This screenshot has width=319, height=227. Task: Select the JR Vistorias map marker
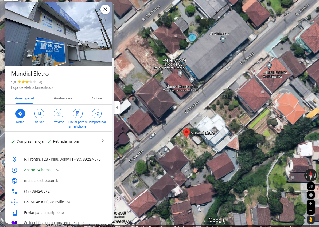pyautogui.click(x=223, y=39)
